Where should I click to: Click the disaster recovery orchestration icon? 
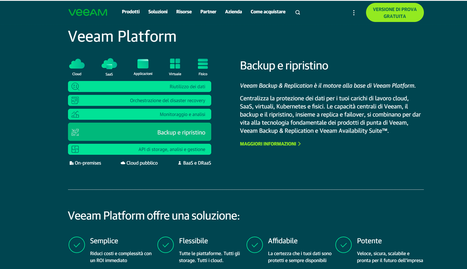(x=75, y=100)
